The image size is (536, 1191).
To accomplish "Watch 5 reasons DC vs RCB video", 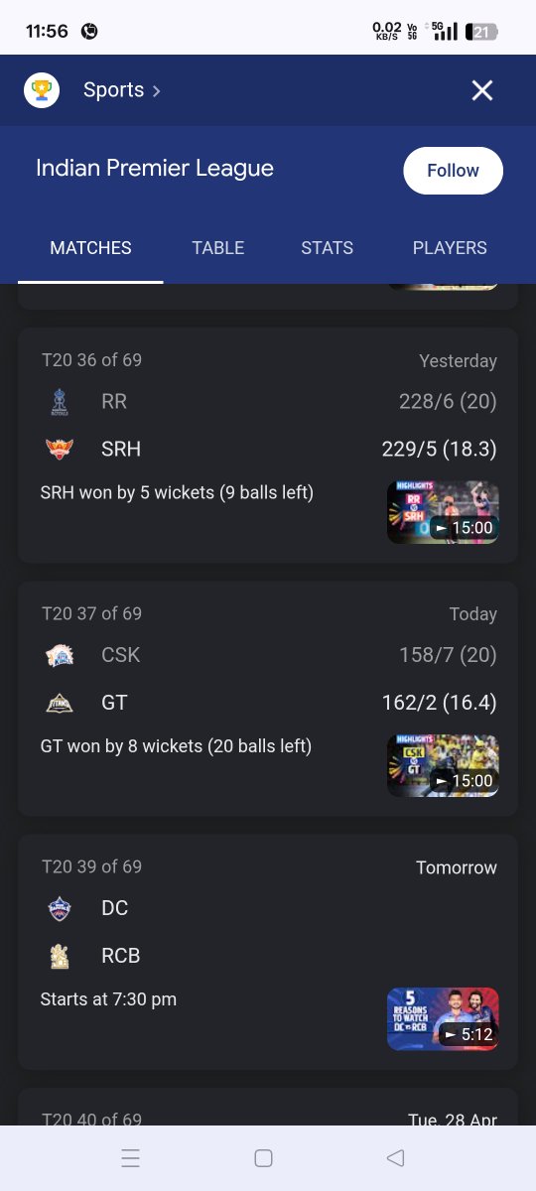I will pyautogui.click(x=443, y=1018).
